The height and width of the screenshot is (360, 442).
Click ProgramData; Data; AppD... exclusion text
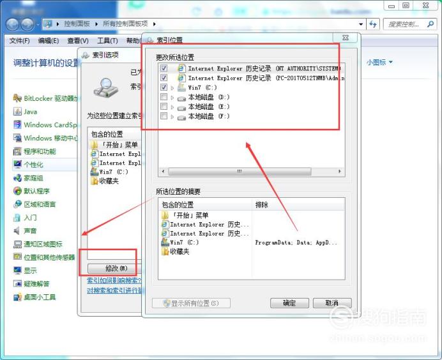point(296,243)
